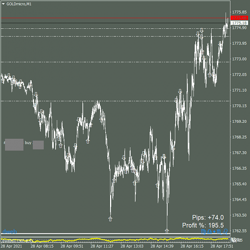Click the Pips: +74.0 readout
The height and width of the screenshot is (250, 250).
[x=208, y=218]
